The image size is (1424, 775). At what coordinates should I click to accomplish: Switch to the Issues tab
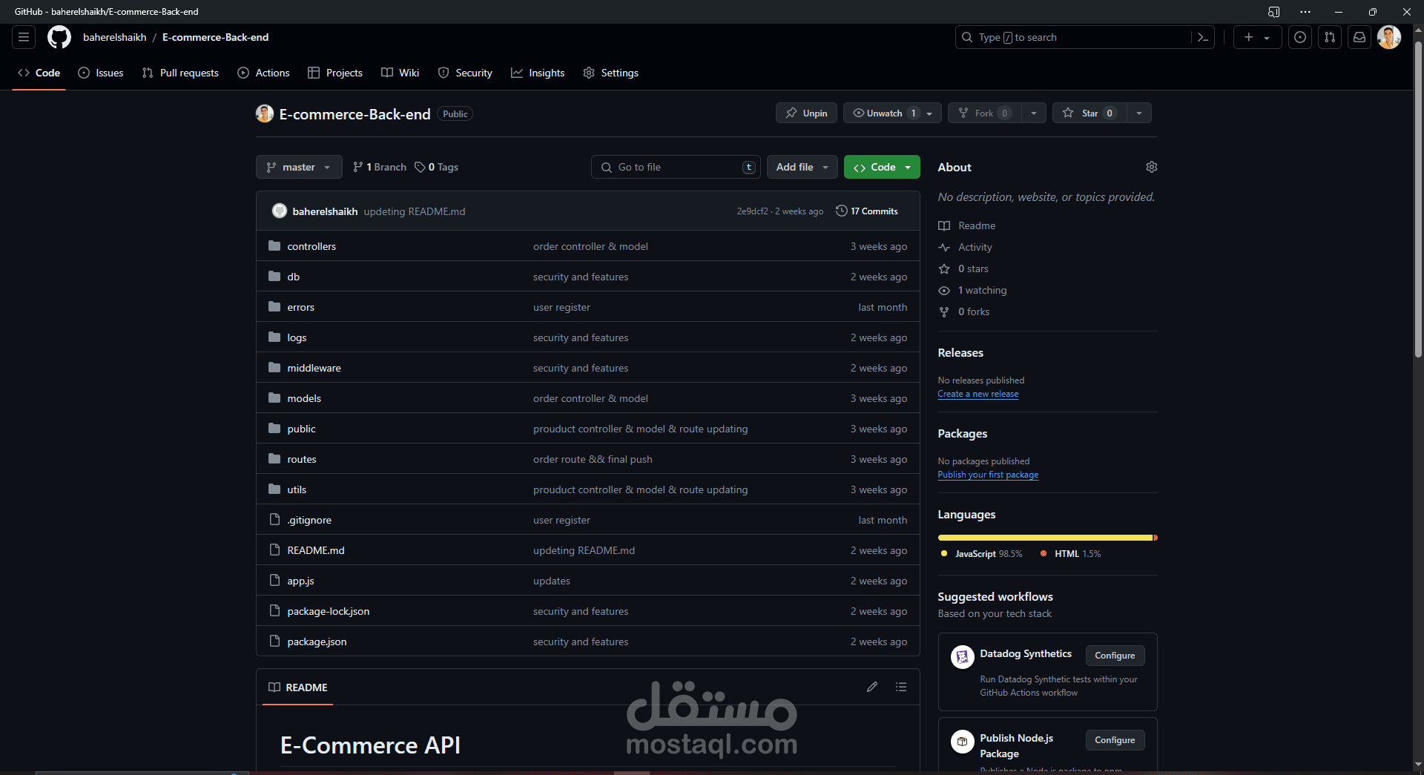click(x=101, y=73)
